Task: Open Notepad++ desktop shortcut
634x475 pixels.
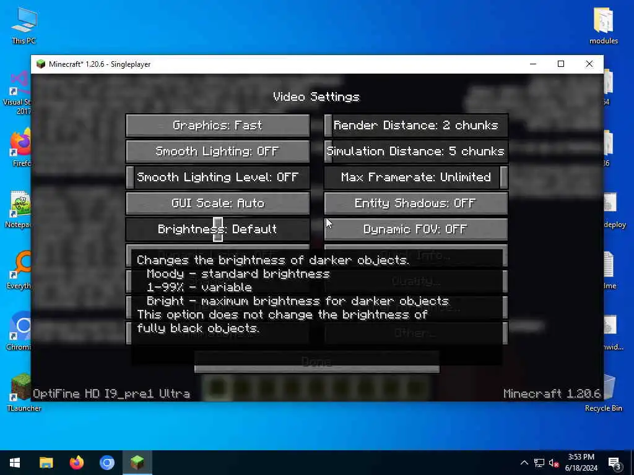Action: coord(18,209)
